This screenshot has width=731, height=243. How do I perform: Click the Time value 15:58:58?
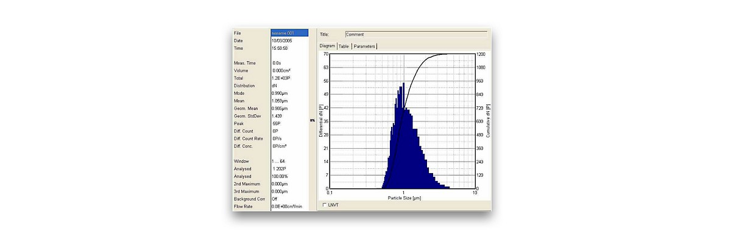[280, 48]
